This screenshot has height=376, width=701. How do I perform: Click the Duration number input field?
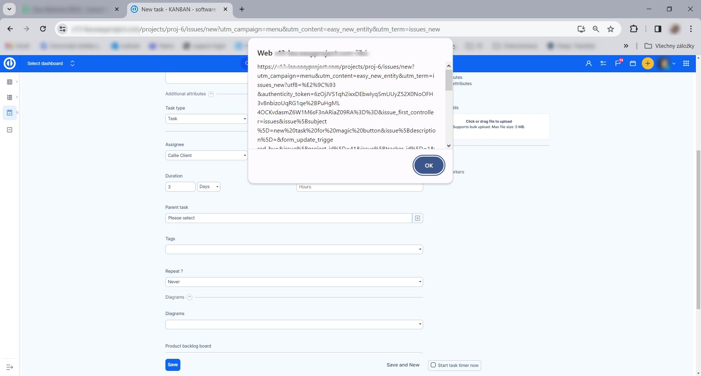click(180, 187)
